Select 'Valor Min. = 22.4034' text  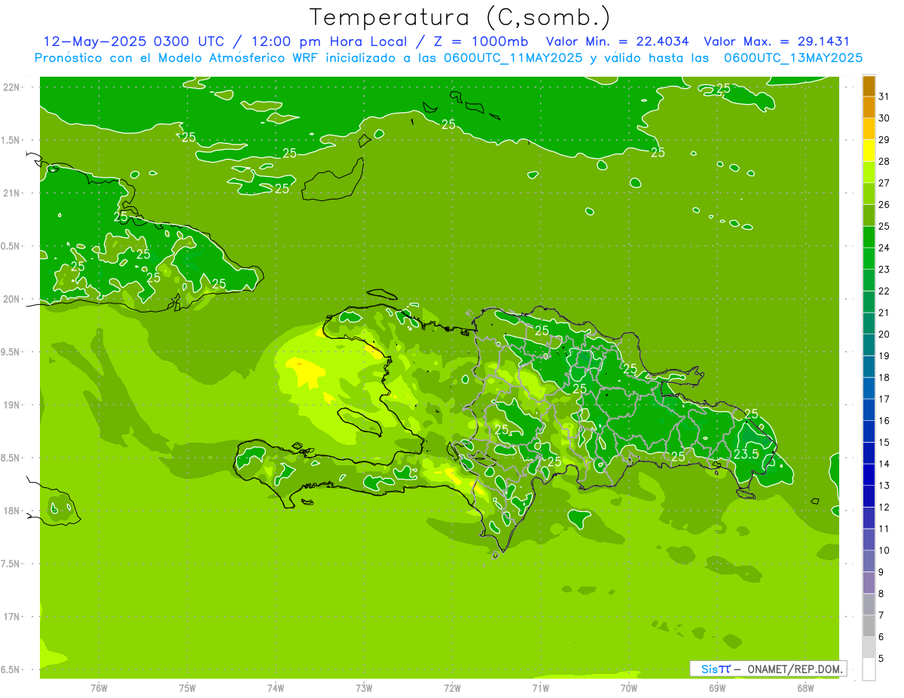pyautogui.click(x=618, y=41)
